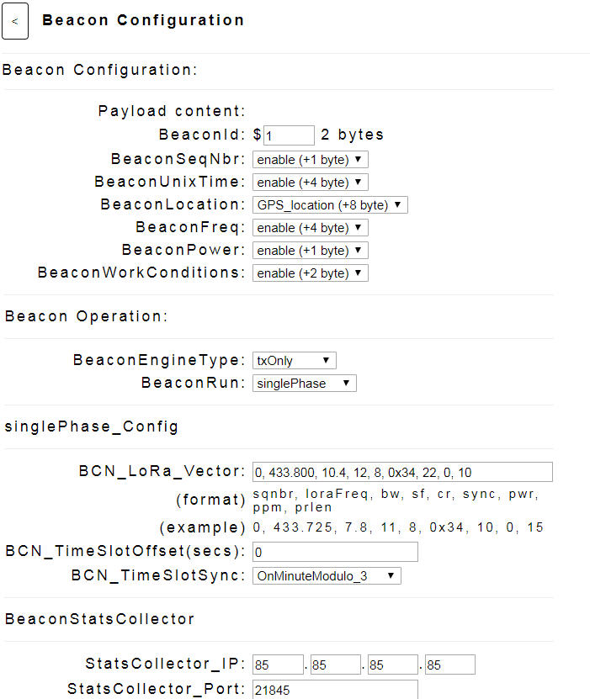Focus the StatsCollector_Port field
Screen dimensions: 590x699
click(x=335, y=690)
